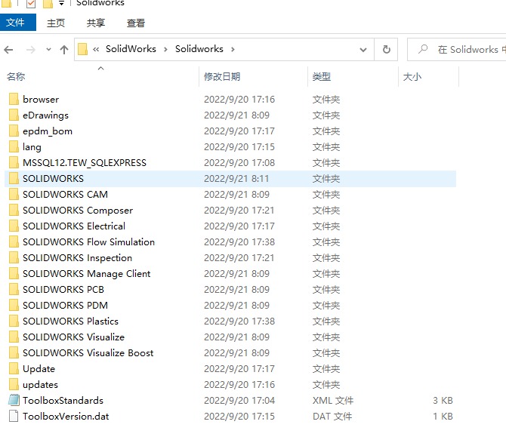506x443 pixels.
Task: Switch to the 查看 ribbon tab
Action: [136, 23]
